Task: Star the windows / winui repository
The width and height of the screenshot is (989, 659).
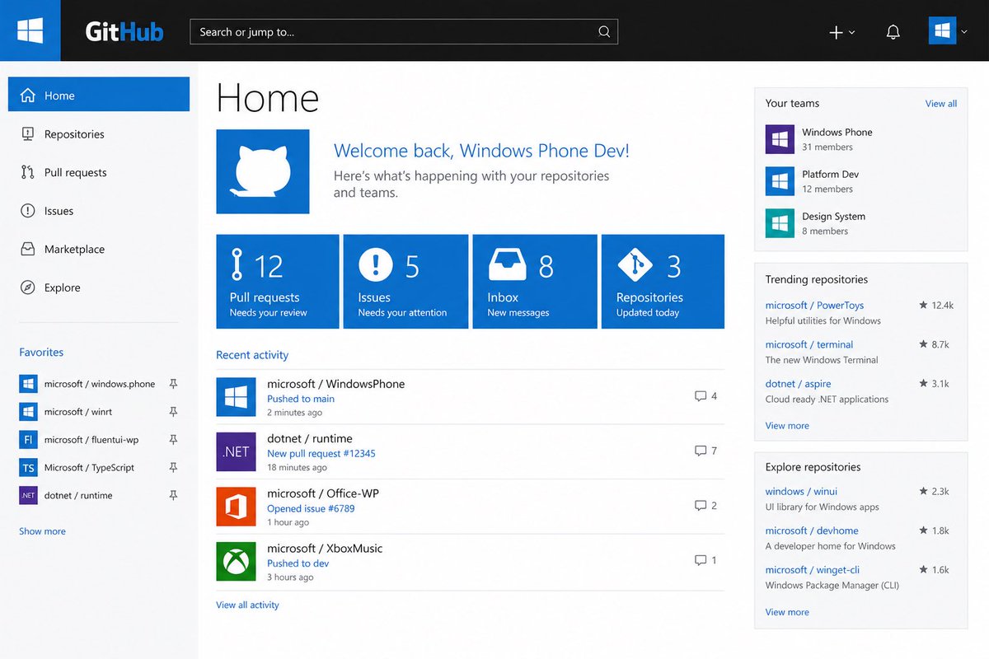Action: (x=924, y=492)
